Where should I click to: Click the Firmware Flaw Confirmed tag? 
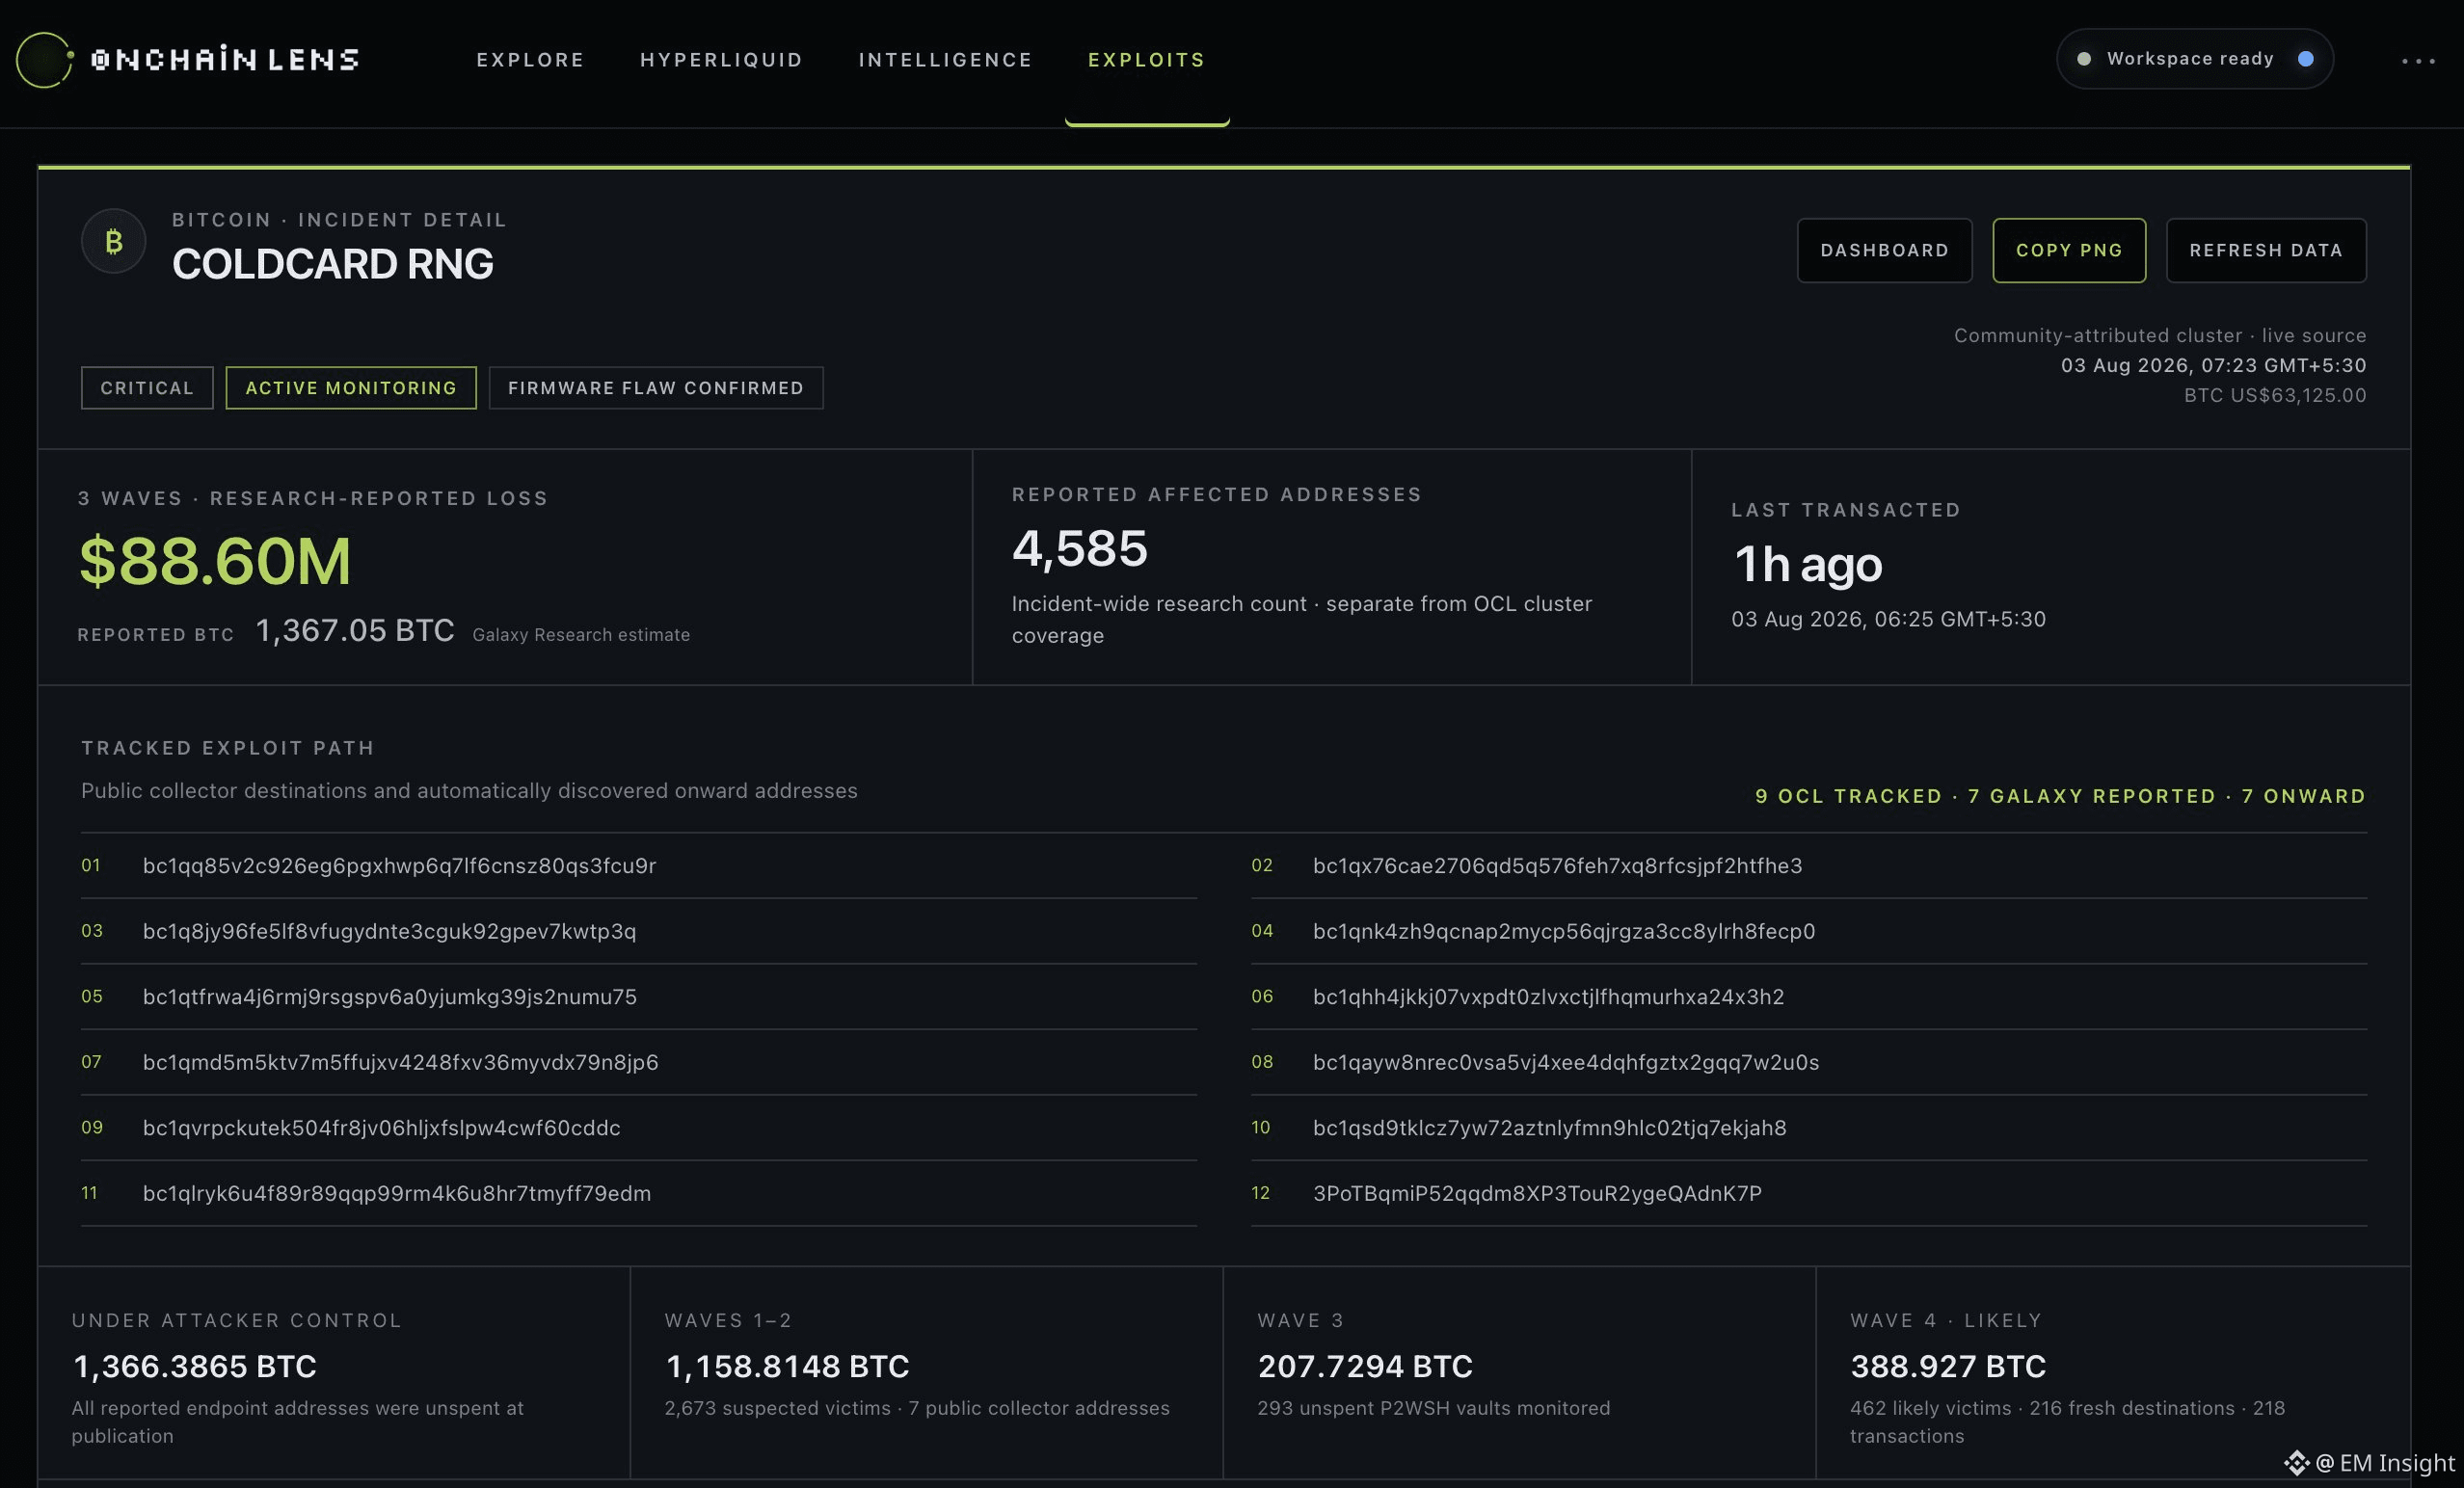click(656, 388)
